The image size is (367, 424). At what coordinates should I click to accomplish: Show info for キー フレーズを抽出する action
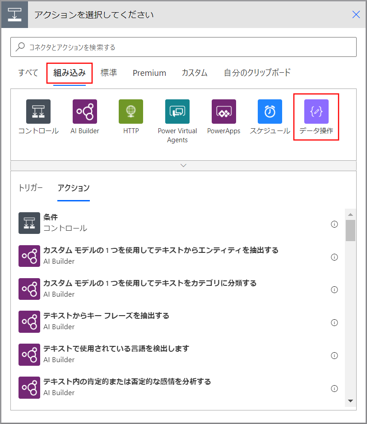coord(334,322)
